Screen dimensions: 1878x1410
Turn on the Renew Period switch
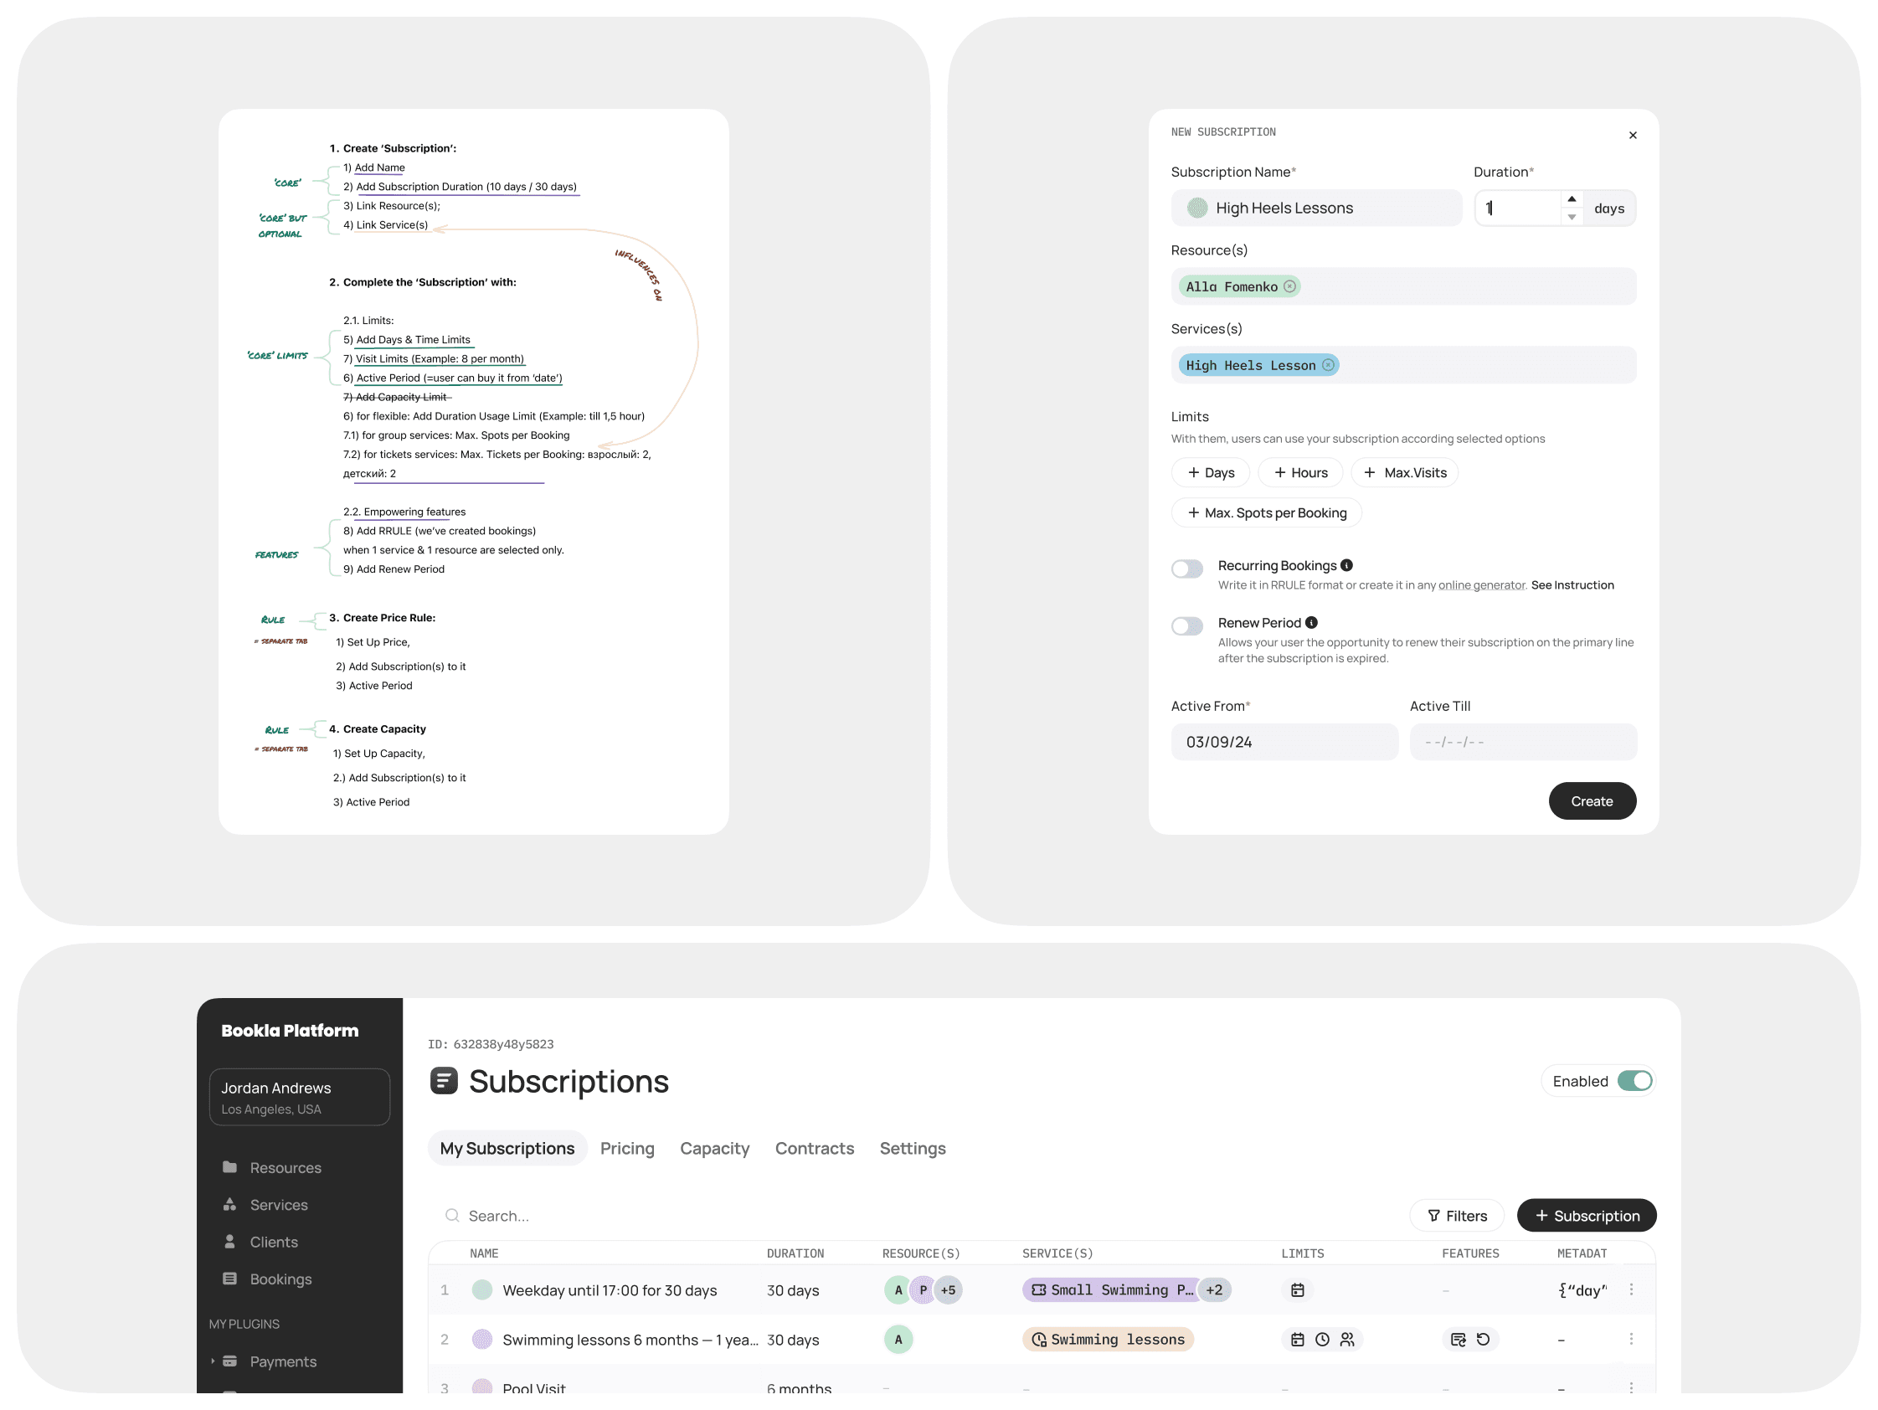click(1187, 625)
